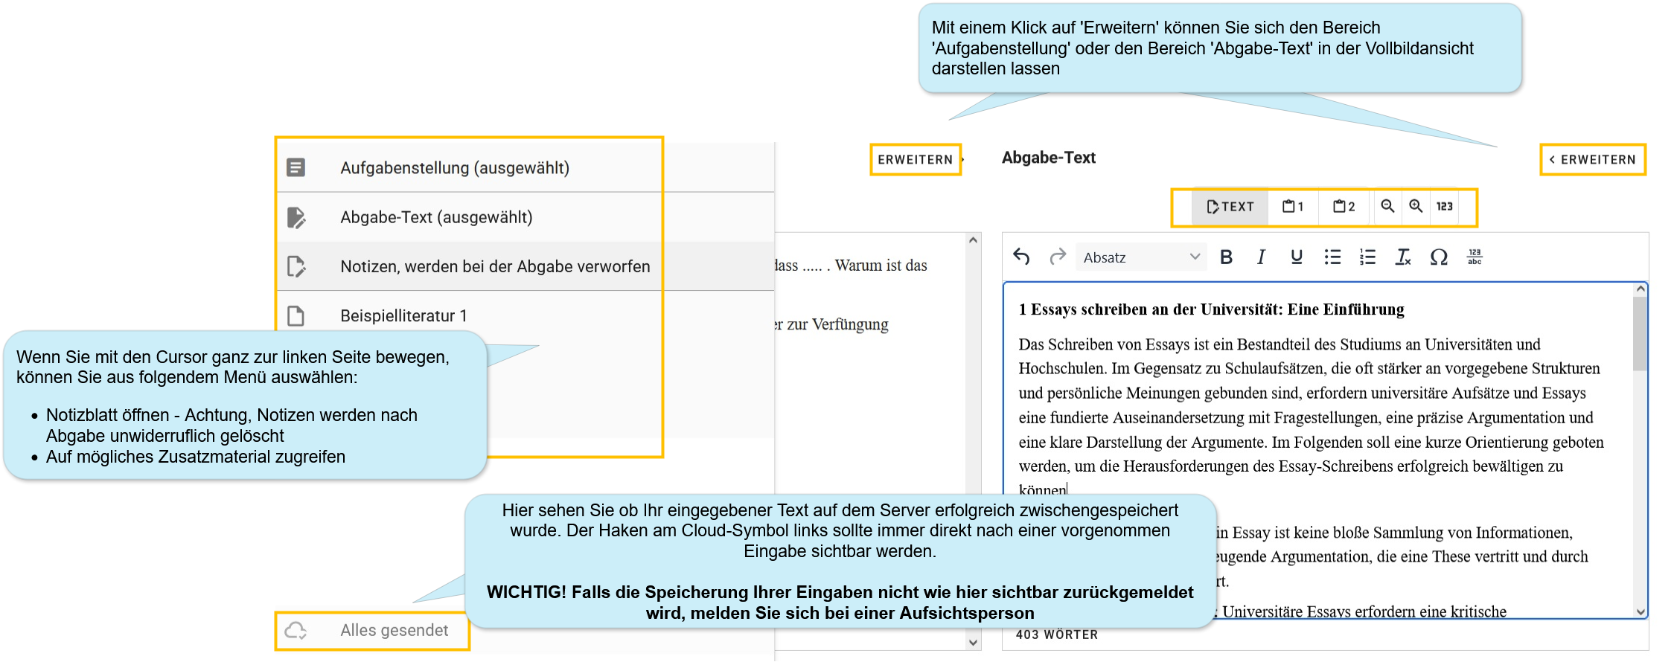
Task: Open Beispielliteratur 1 entry
Action: 525,315
